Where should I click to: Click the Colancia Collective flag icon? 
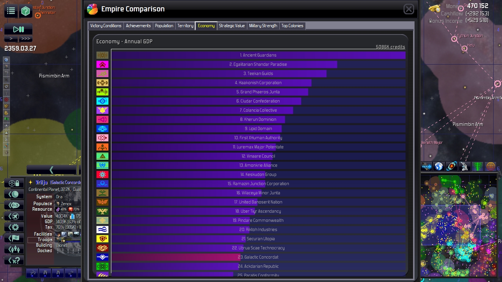(x=103, y=110)
